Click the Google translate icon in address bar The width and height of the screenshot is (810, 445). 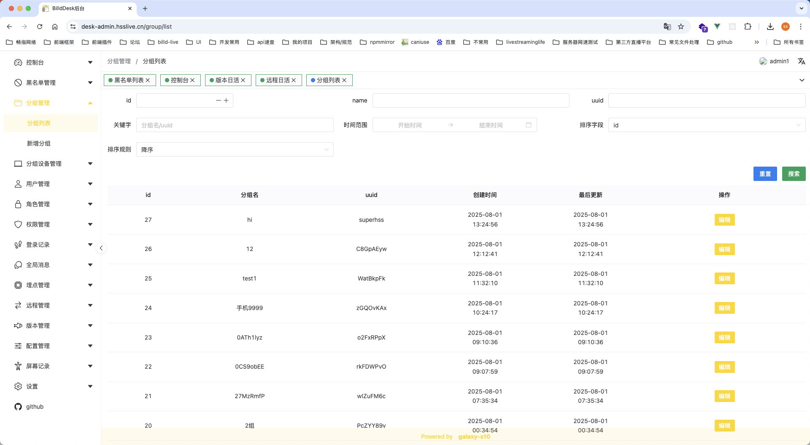tap(667, 27)
